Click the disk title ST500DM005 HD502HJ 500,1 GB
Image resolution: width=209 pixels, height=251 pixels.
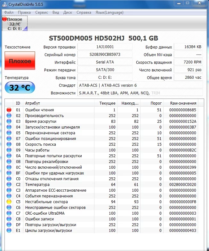click(103, 38)
